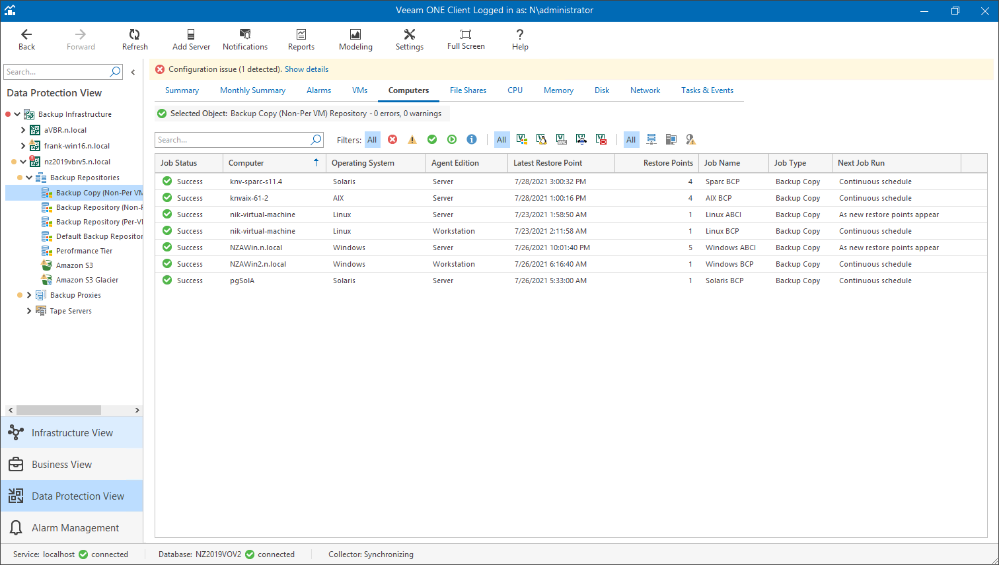Collapse the Backup Repositories node
Screen dimensions: 999x565
(x=29, y=178)
